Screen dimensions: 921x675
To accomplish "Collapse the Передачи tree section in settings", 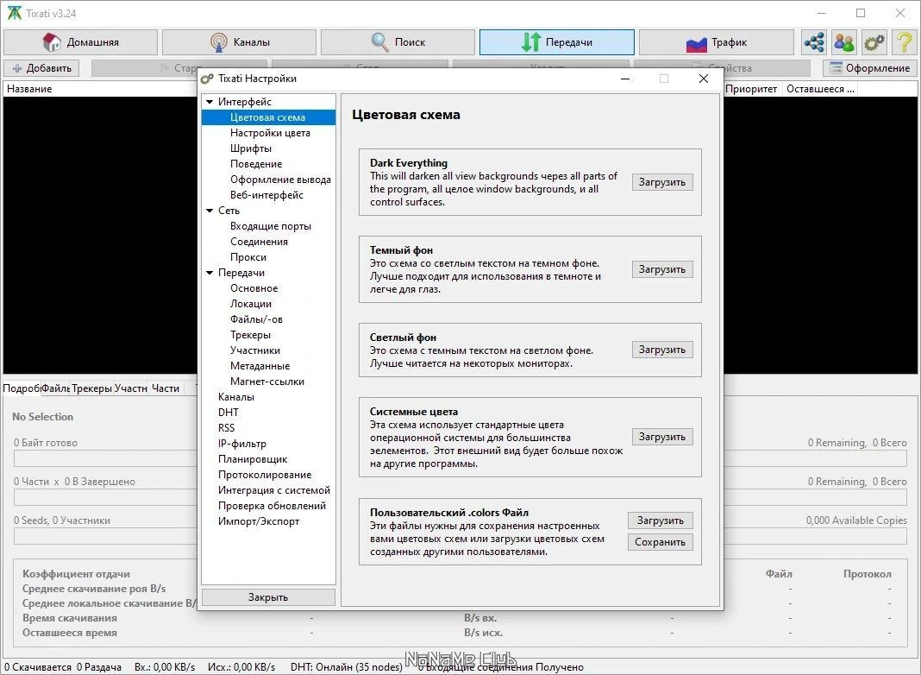I will click(x=210, y=273).
